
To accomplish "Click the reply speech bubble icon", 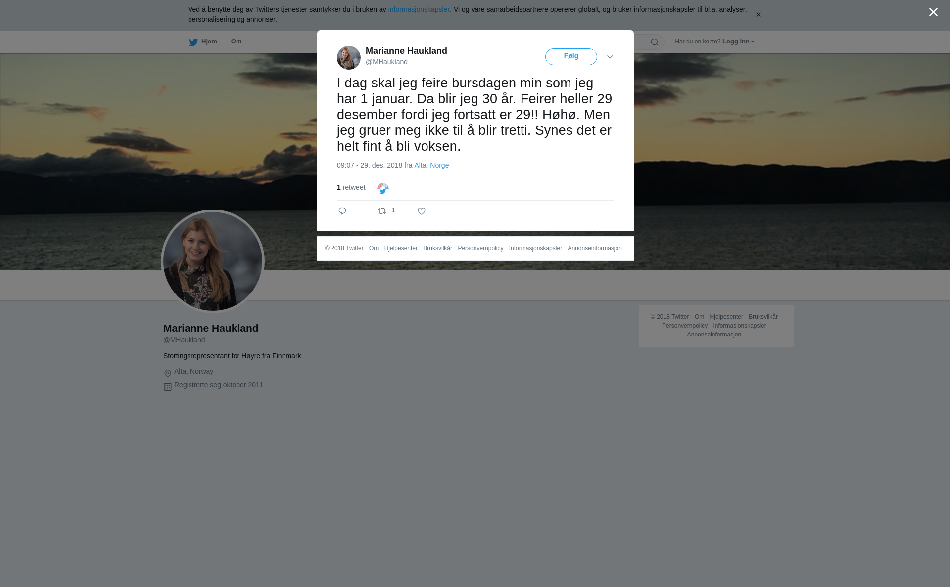I will click(x=342, y=211).
